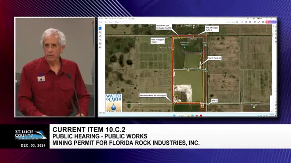291x163 pixels.
Task: Click the fifth icon in the PDF side toolbar
Action: [100, 43]
